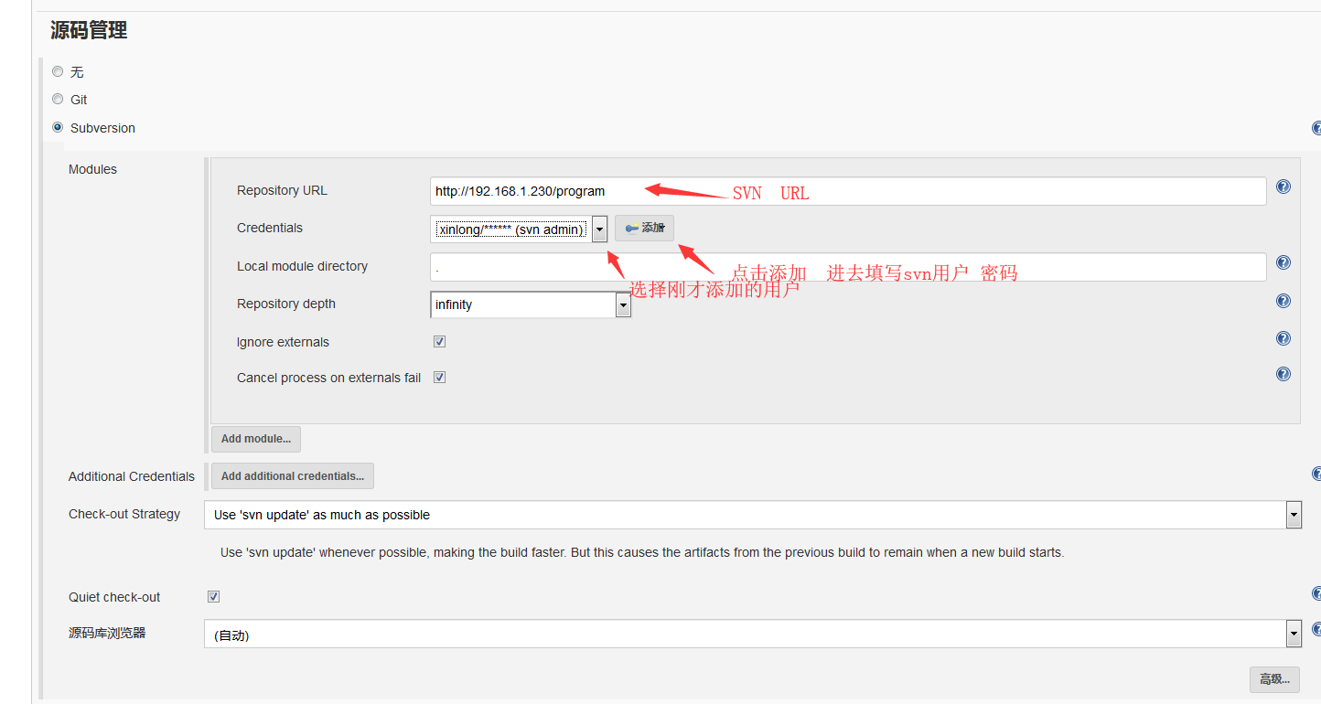Screen dimensions: 1321x704
Task: Show help for Ignore externals option
Action: (x=1283, y=338)
